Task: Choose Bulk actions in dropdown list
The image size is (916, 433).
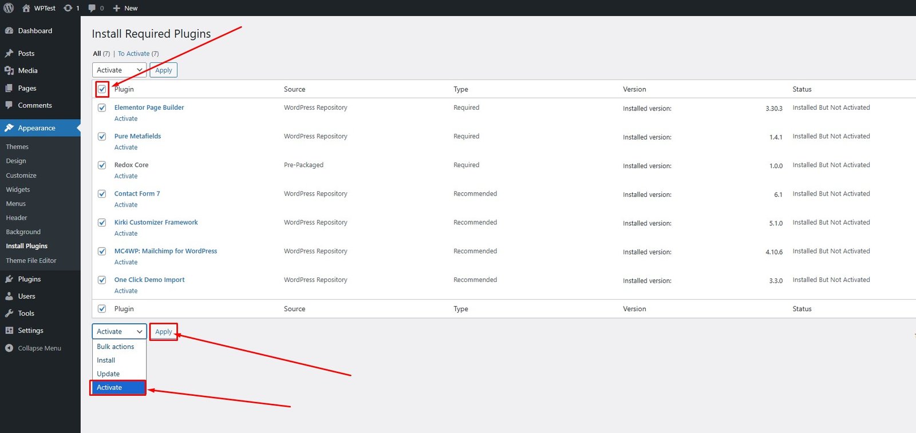Action: click(119, 347)
